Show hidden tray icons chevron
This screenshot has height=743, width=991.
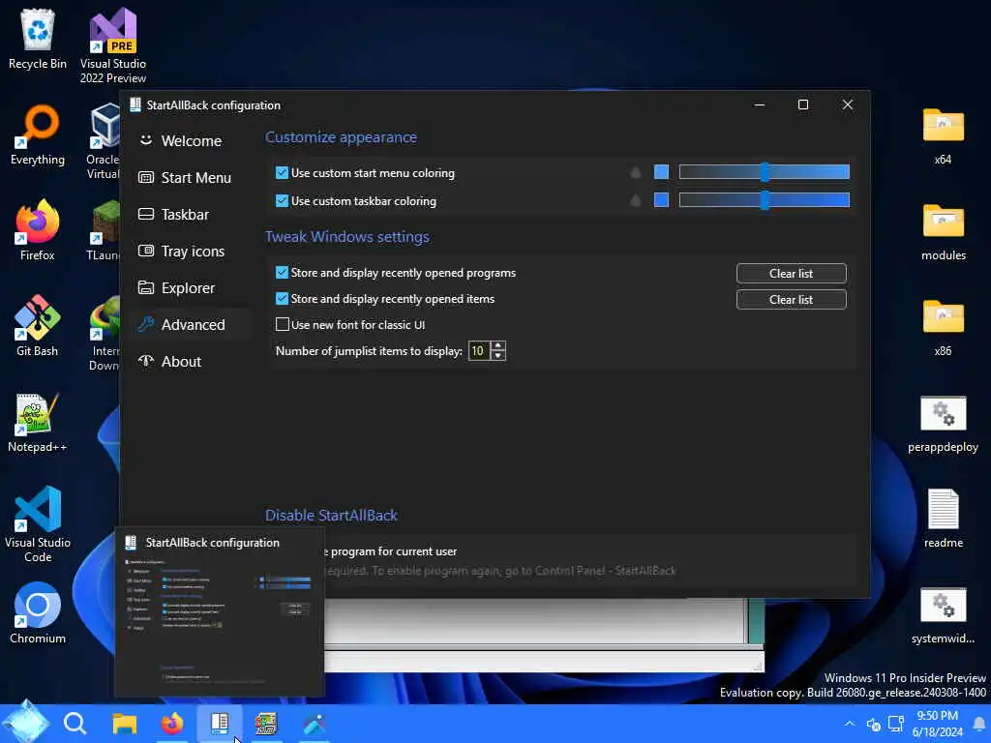coord(850,724)
